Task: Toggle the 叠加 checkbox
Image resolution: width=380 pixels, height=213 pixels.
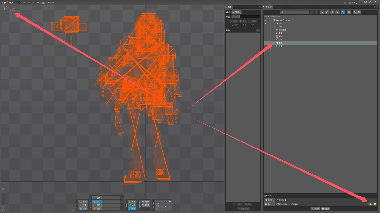Action: point(243,25)
